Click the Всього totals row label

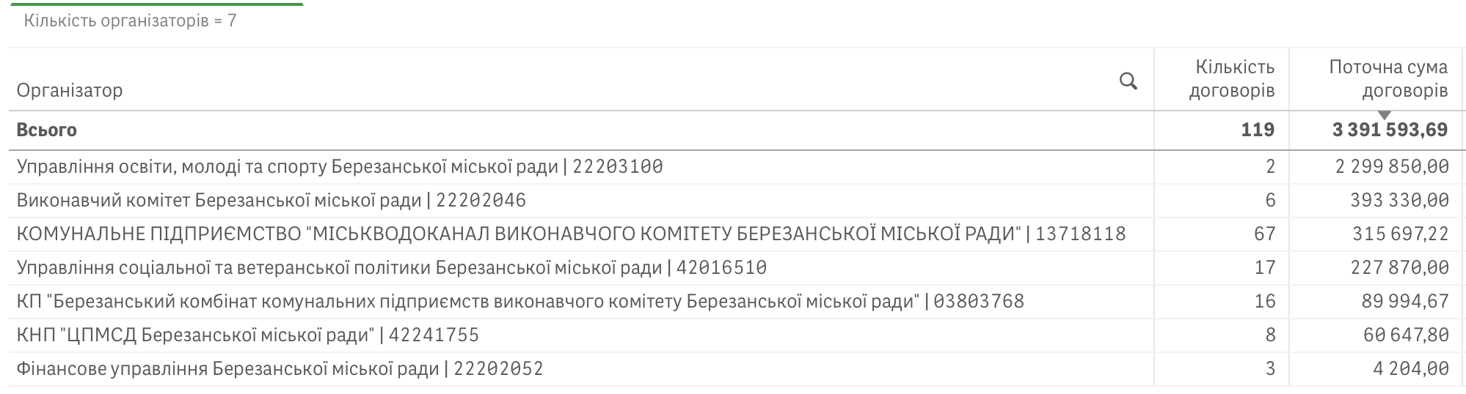pyautogui.click(x=46, y=130)
